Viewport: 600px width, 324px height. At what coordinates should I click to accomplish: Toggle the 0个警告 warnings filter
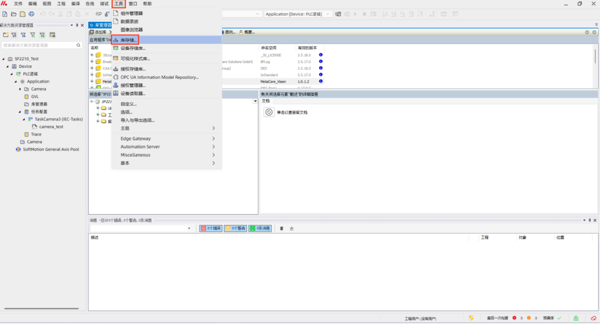[235, 228]
